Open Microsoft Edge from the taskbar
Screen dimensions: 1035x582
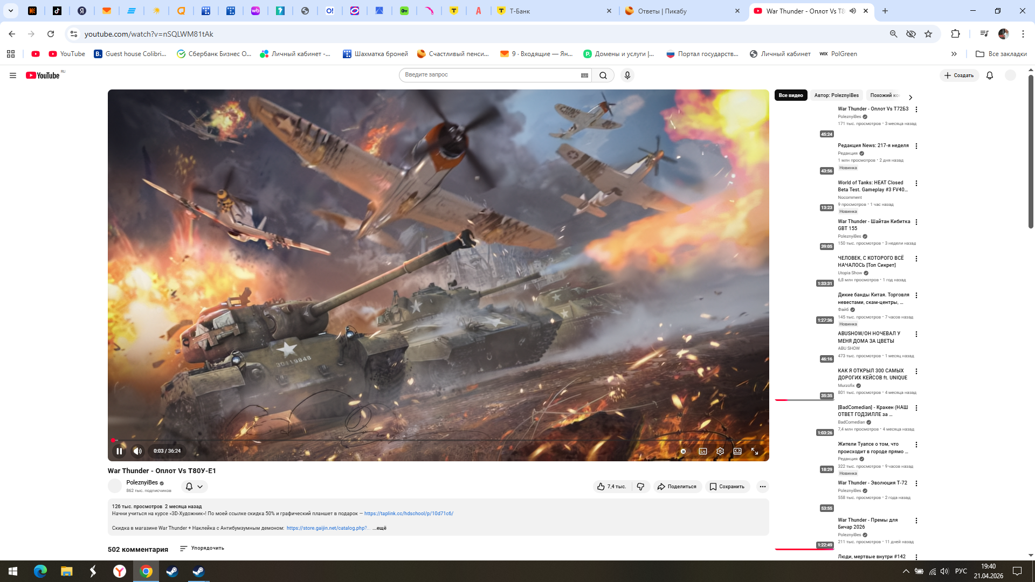click(x=40, y=571)
